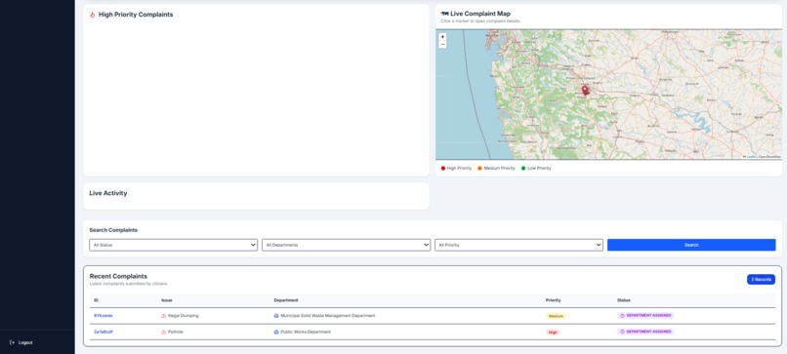
Task: Click the High priority badge for Pothole
Action: click(553, 333)
